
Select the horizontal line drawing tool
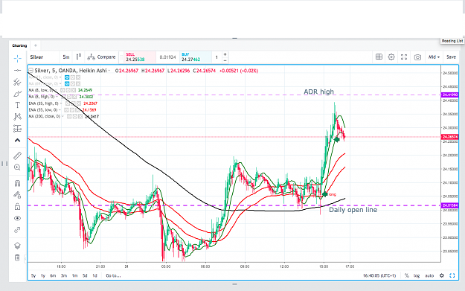[18, 70]
